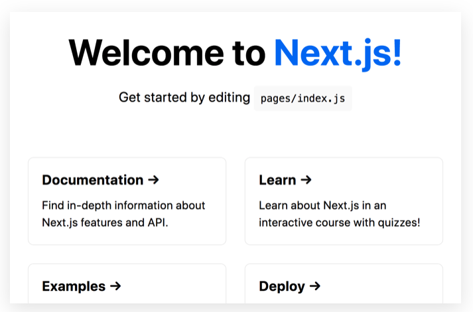Click the arrow next to Documentation

pos(153,180)
